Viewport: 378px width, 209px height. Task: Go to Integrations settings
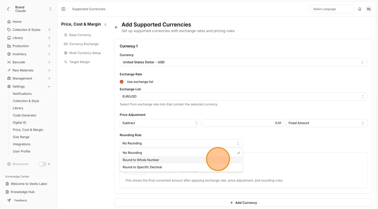22,144
